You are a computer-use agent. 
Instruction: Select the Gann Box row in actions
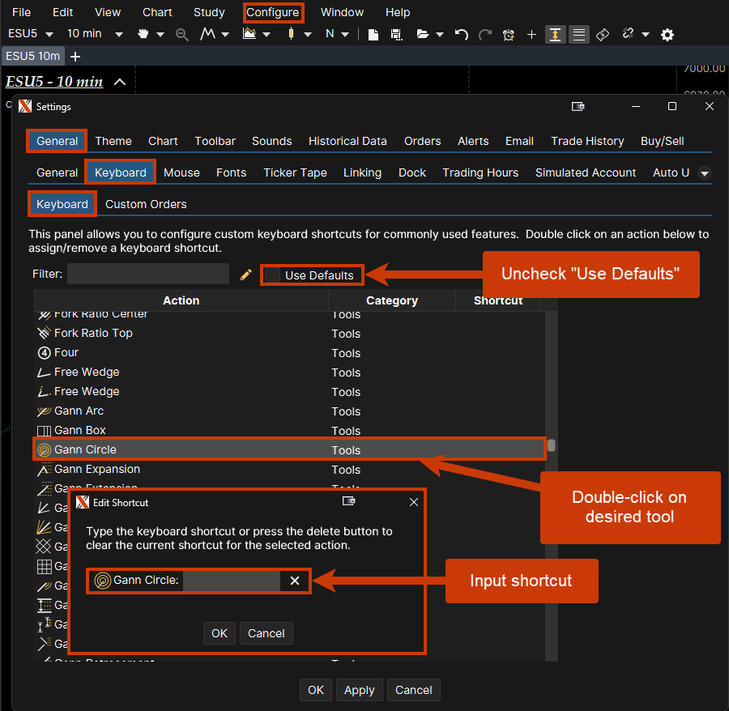pos(80,430)
